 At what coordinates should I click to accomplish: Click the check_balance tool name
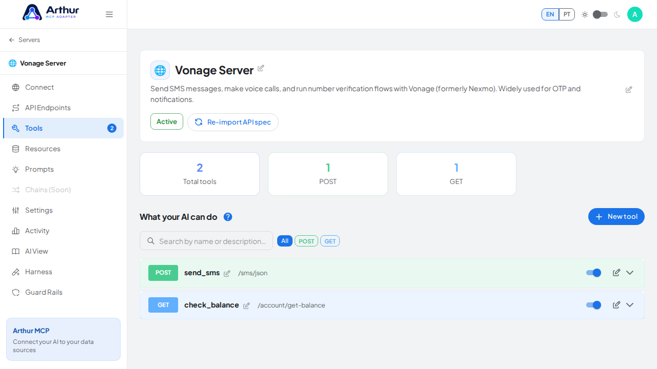(211, 305)
